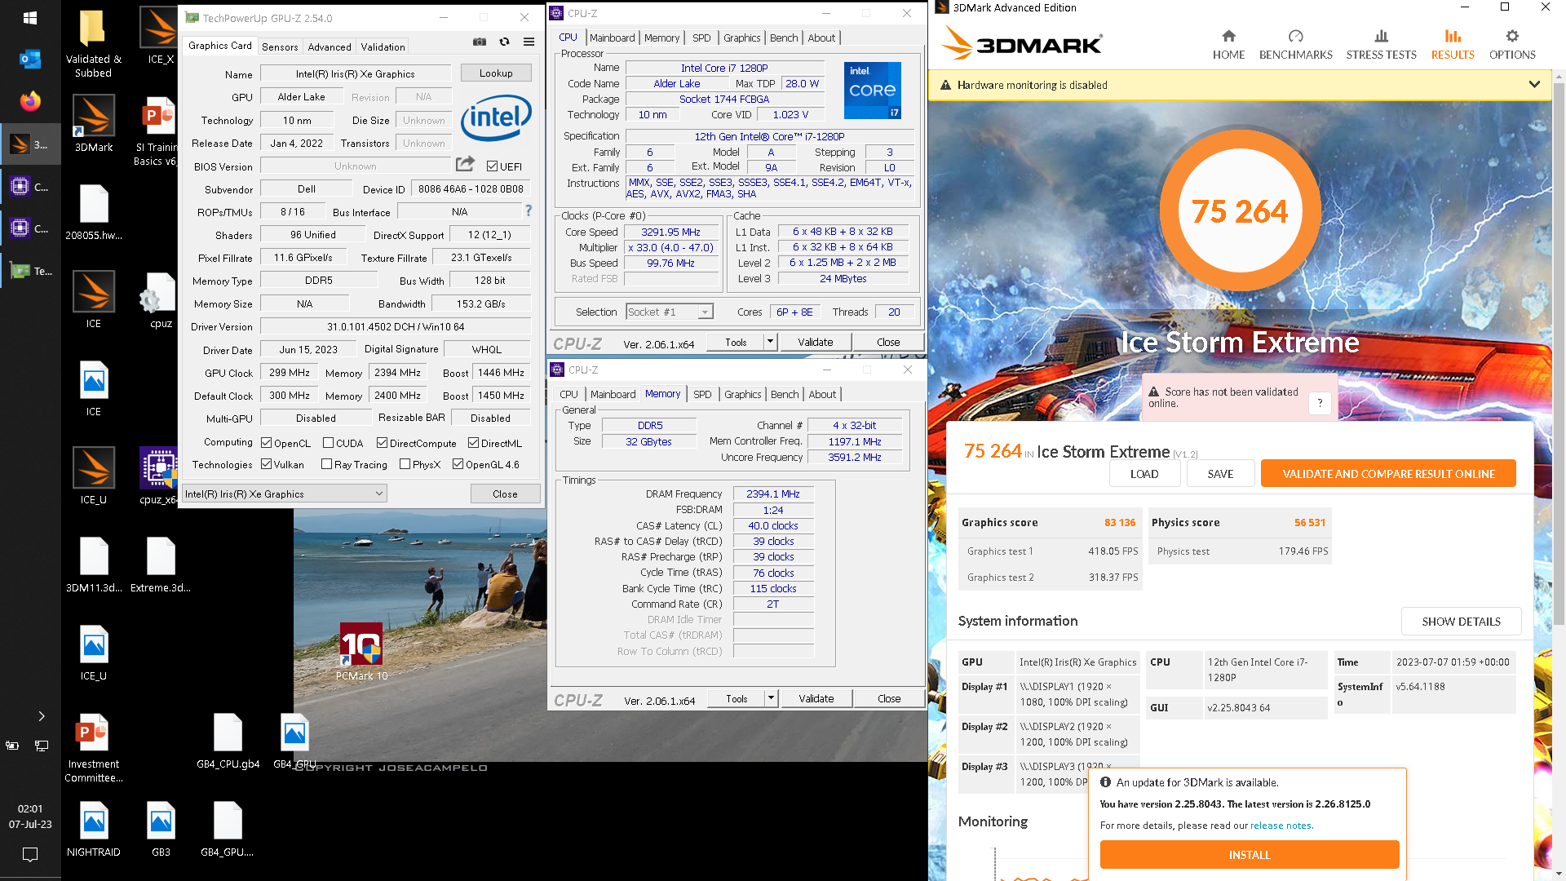Toggle DirectCompute checkbox
Viewport: 1566px width, 881px height.
point(382,443)
